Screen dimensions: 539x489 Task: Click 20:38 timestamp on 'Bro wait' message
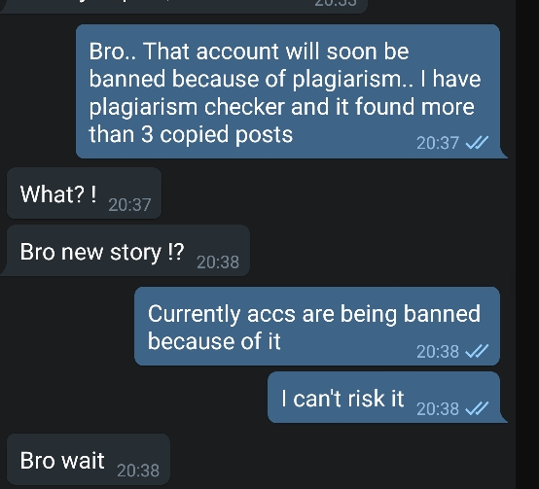click(138, 471)
